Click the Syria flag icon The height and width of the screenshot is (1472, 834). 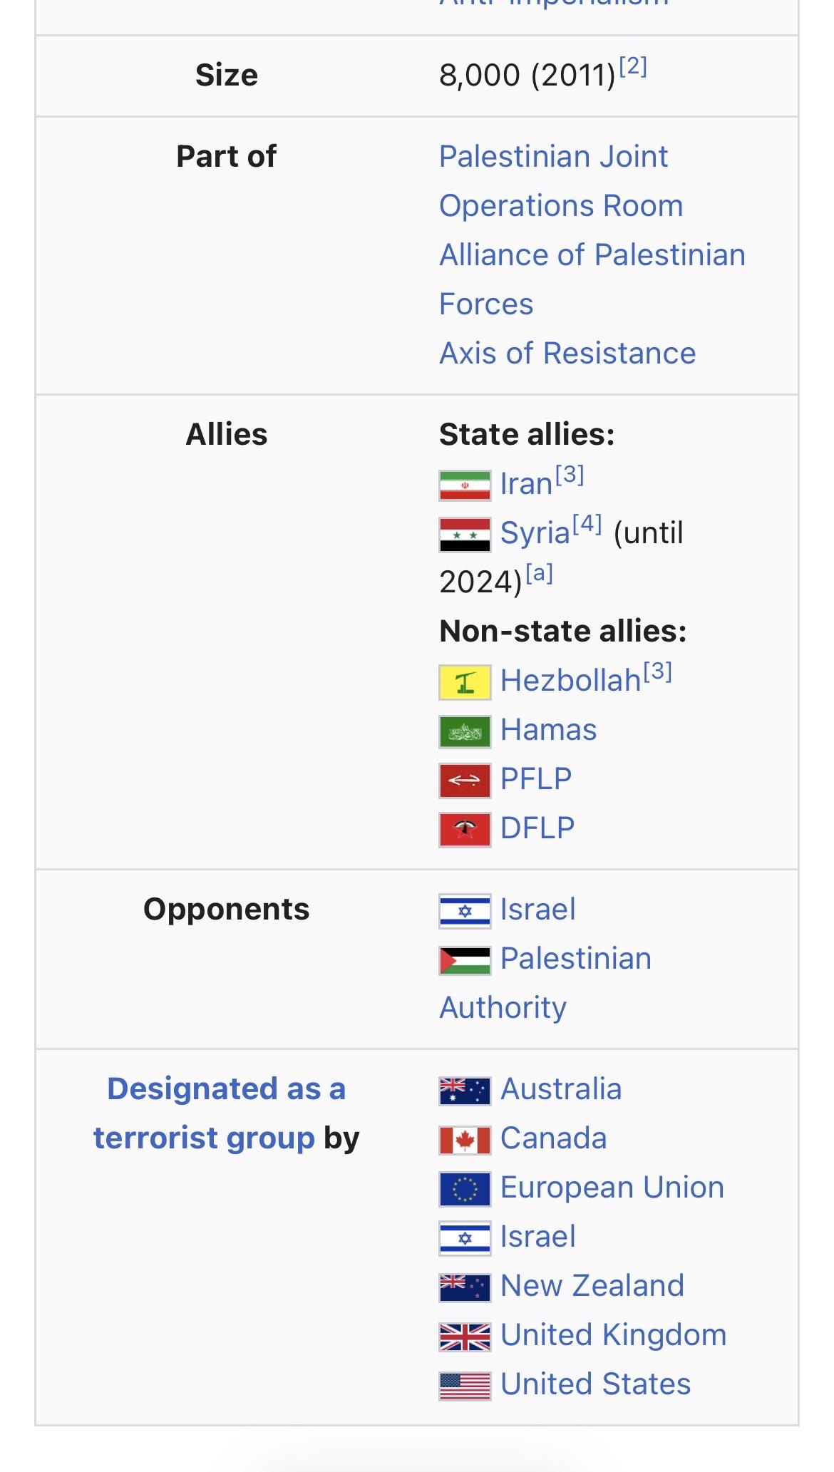click(x=465, y=535)
